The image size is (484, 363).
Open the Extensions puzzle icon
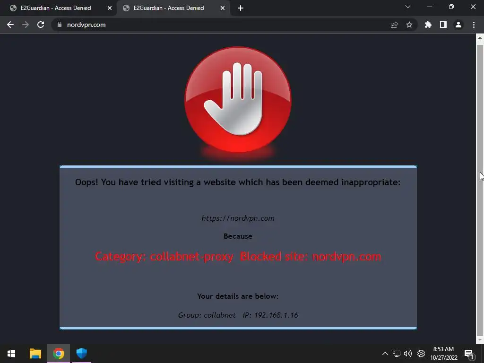coord(428,25)
